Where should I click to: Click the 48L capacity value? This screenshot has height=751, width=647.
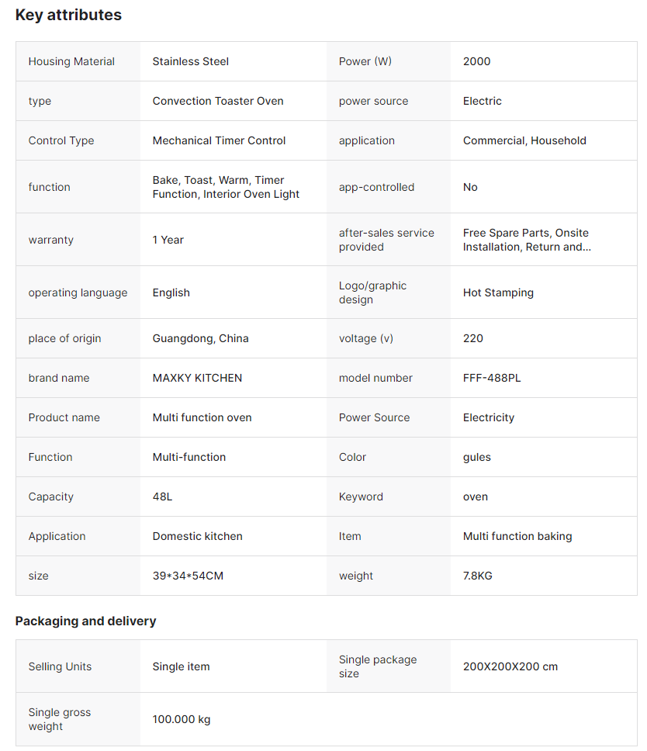click(162, 497)
